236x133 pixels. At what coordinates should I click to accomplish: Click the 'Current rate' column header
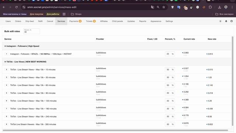click(x=189, y=39)
